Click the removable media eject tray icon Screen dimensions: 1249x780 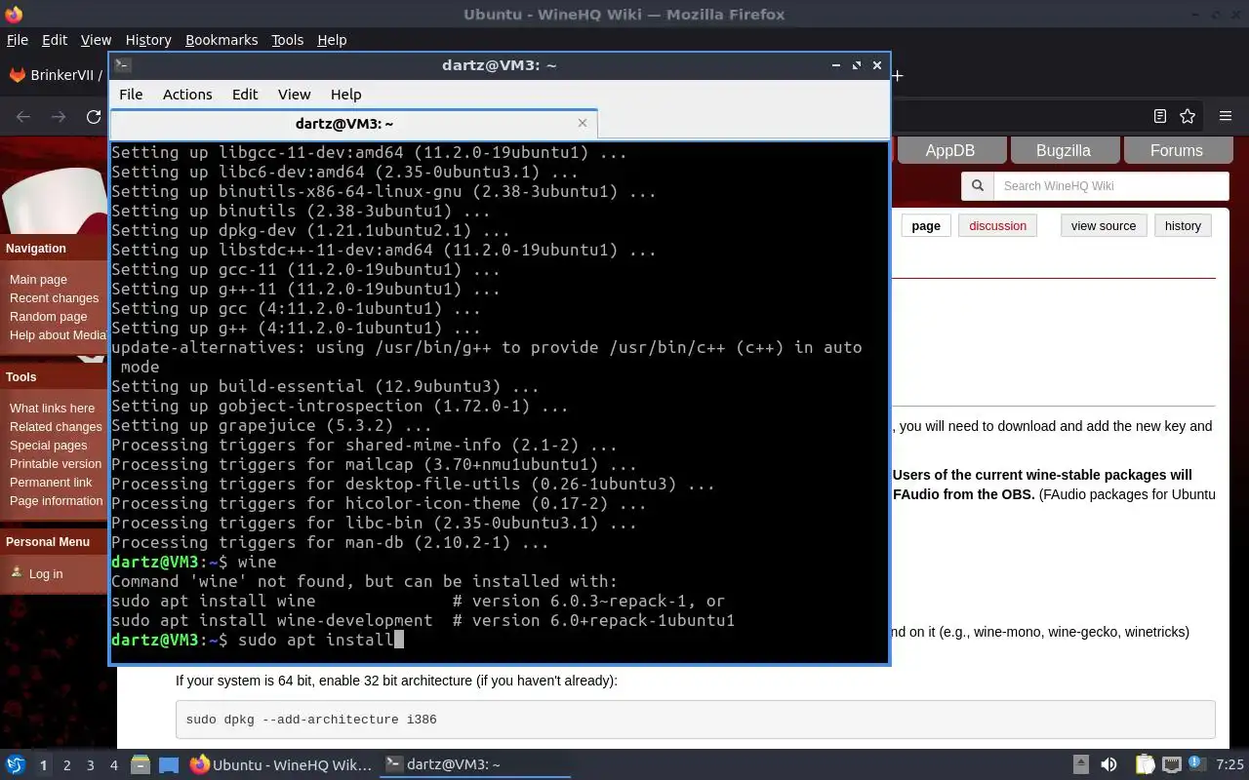(x=1081, y=764)
